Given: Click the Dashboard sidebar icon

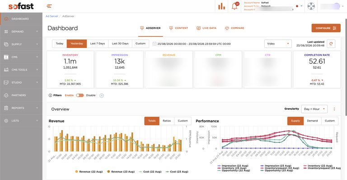Looking at the screenshot, I should pyautogui.click(x=6, y=19).
